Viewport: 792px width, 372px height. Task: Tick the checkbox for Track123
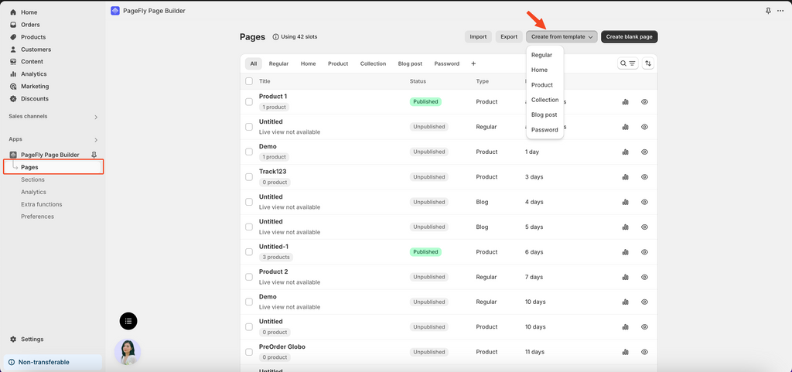tap(249, 177)
